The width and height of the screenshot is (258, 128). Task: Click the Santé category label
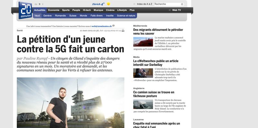[20, 30]
